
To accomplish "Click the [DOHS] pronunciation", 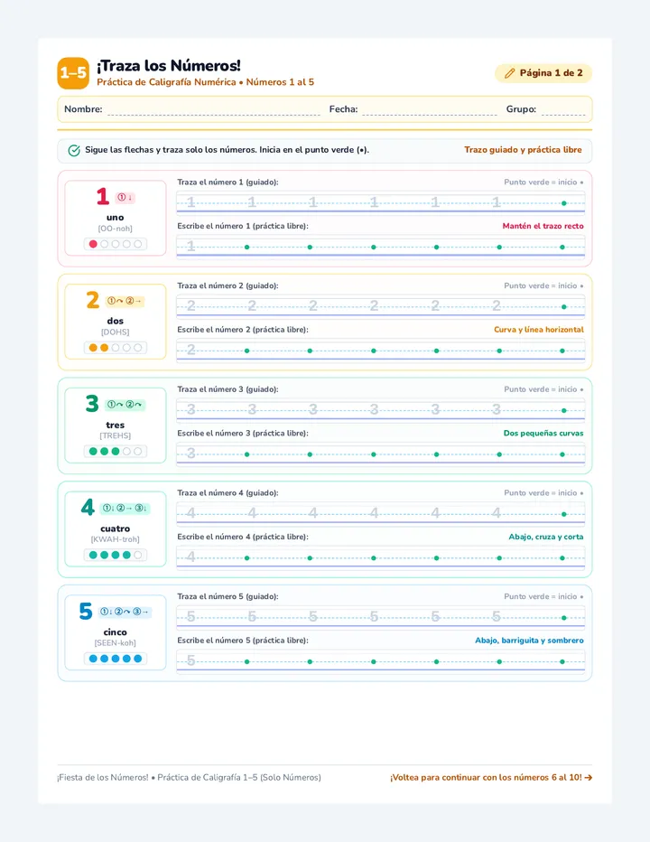I will pos(116,332).
